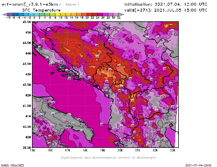Select the 16E longitude axis label
217x167 pixels.
[x=50, y=150]
